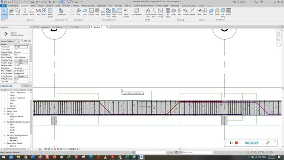The width and height of the screenshot is (284, 160).
Task: Select the Fabric Area tool
Action: click(108, 13)
